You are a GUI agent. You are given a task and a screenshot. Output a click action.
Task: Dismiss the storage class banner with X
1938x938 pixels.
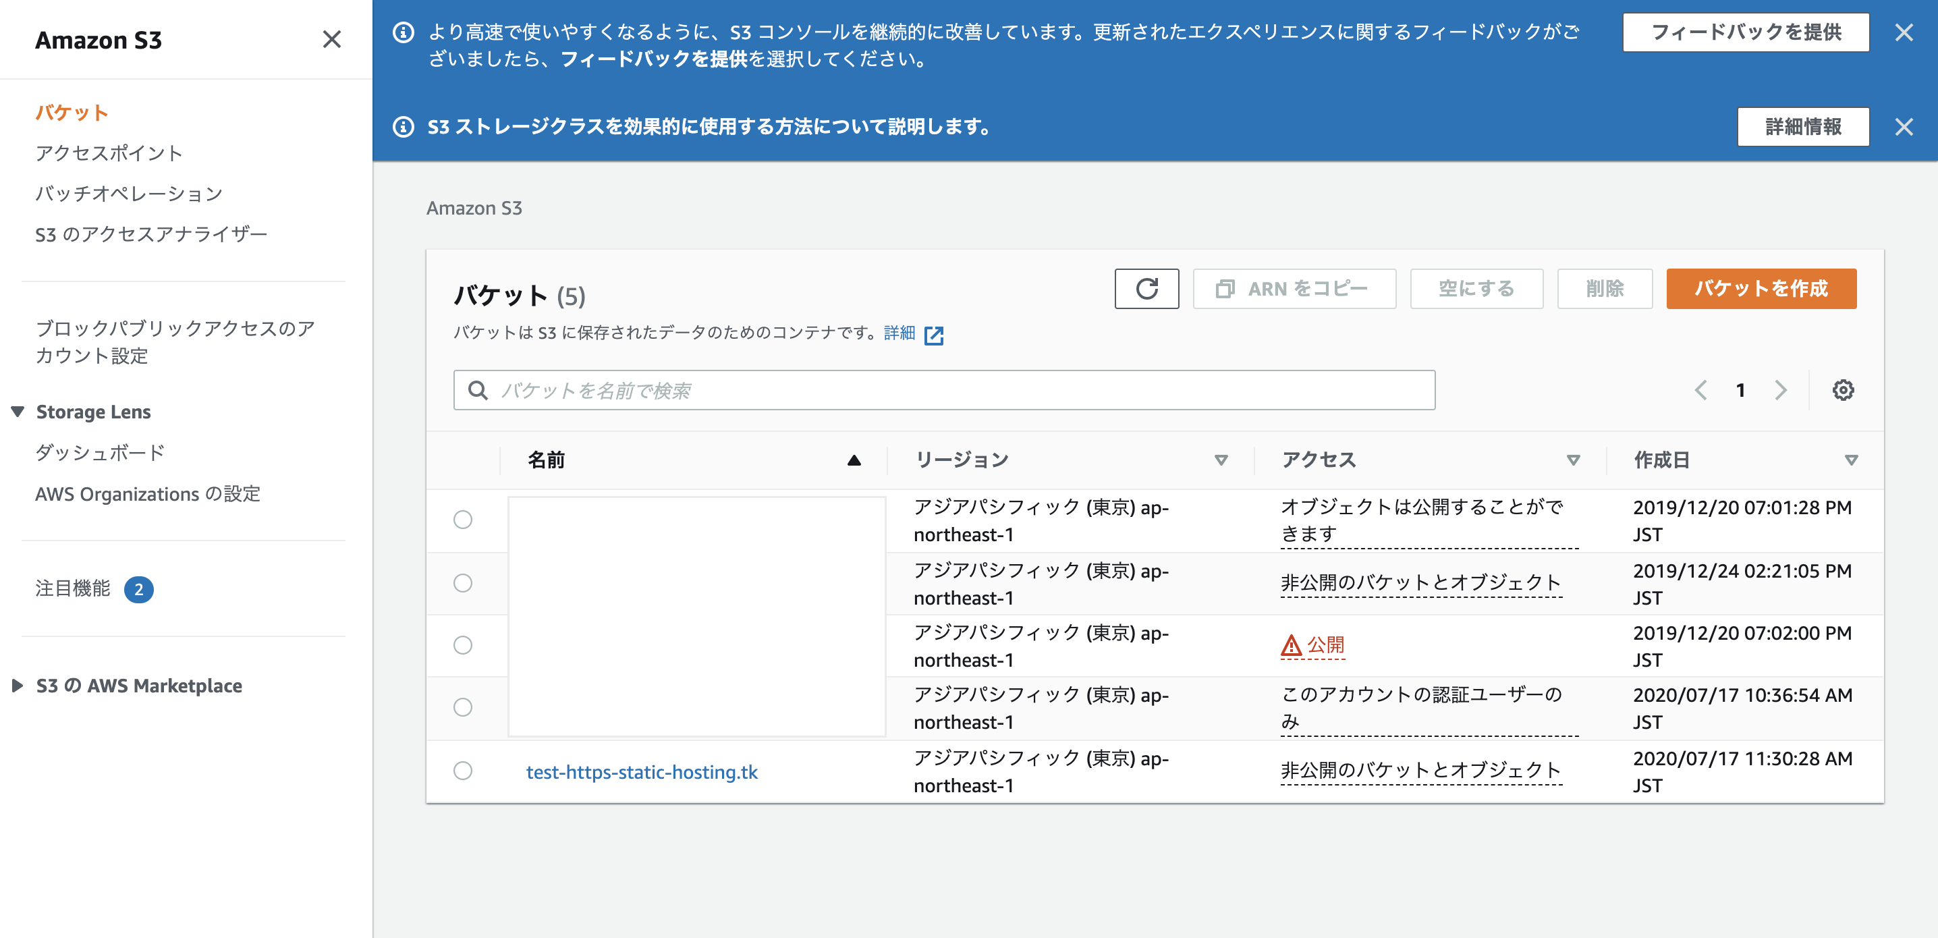(1904, 126)
